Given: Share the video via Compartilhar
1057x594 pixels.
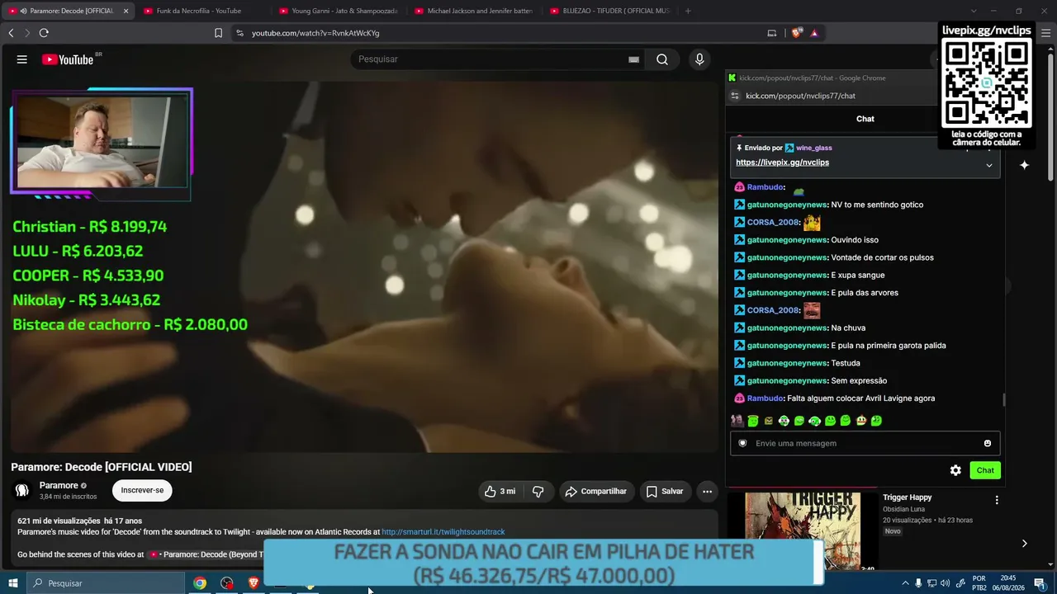Looking at the screenshot, I should point(596,491).
